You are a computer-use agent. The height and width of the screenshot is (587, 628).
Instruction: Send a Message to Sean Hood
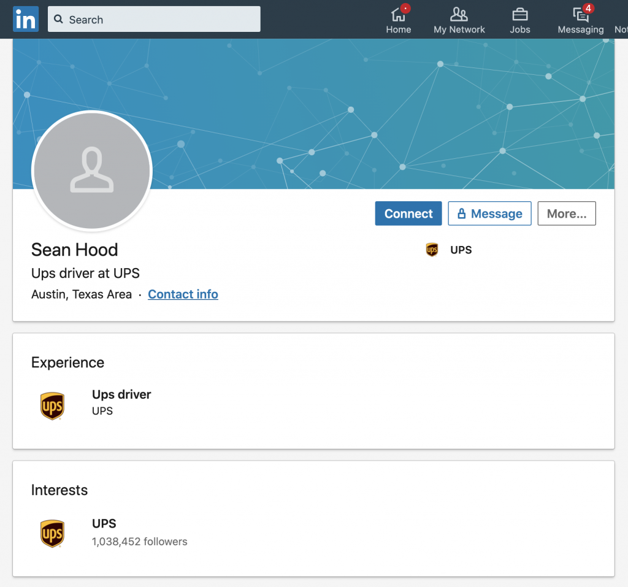coord(489,213)
